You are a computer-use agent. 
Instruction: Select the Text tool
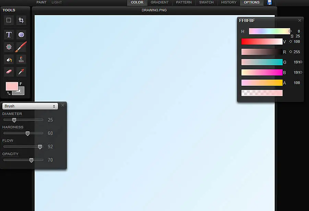pyautogui.click(x=9, y=35)
